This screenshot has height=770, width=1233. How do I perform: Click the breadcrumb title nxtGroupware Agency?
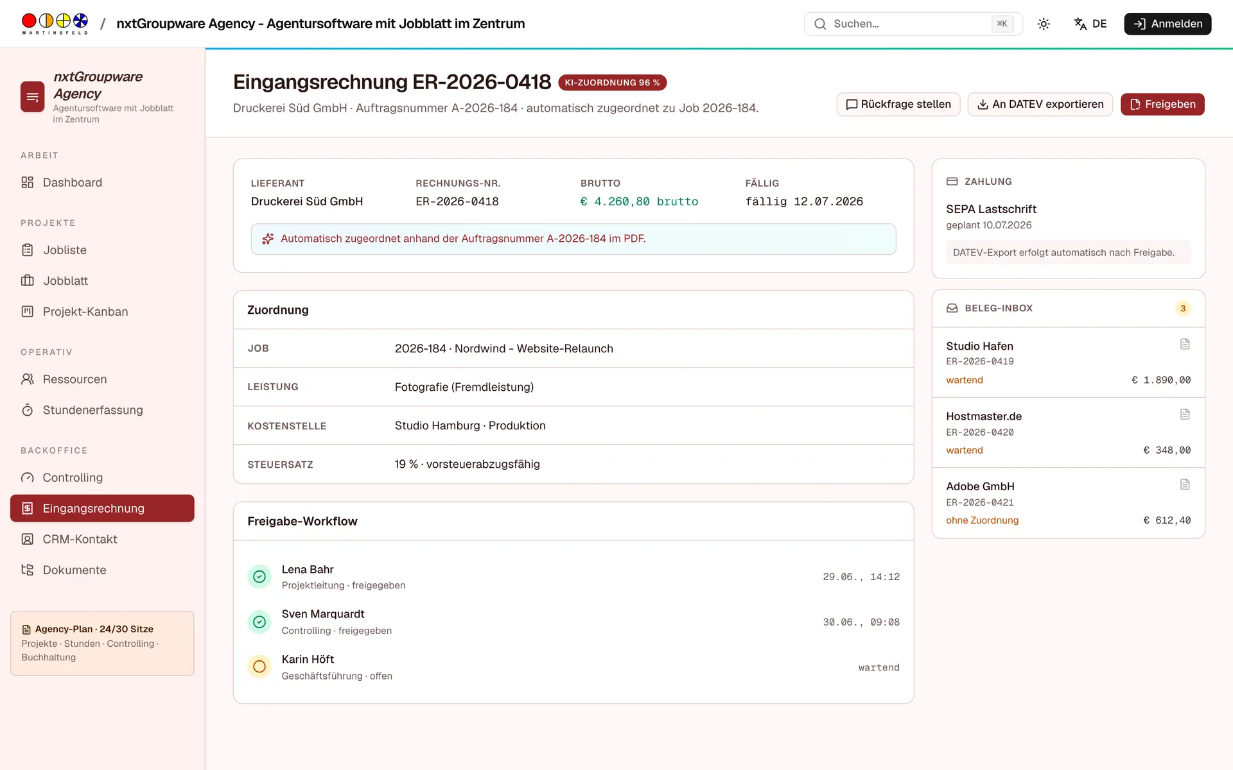pyautogui.click(x=320, y=24)
